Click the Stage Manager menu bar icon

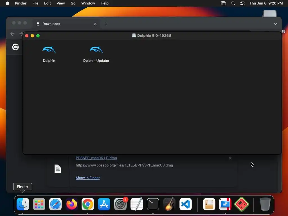223,3
